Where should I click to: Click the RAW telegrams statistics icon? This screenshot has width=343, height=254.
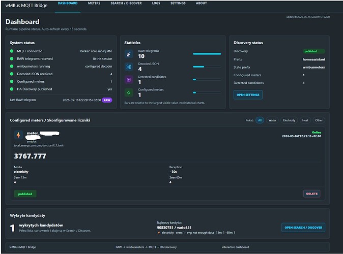(x=129, y=54)
